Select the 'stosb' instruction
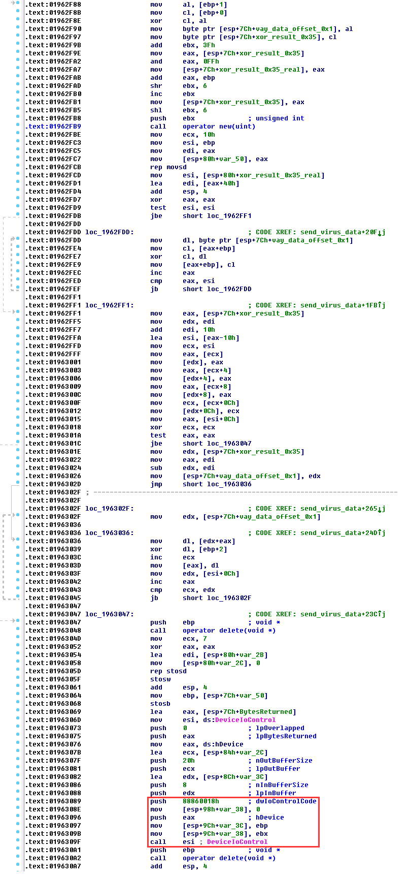410x878 pixels. (160, 704)
